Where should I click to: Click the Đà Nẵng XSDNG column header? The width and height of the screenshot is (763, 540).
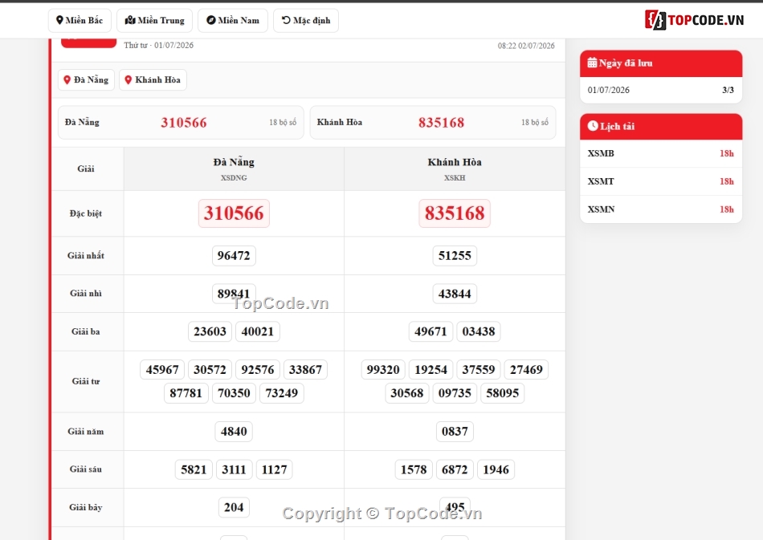234,168
